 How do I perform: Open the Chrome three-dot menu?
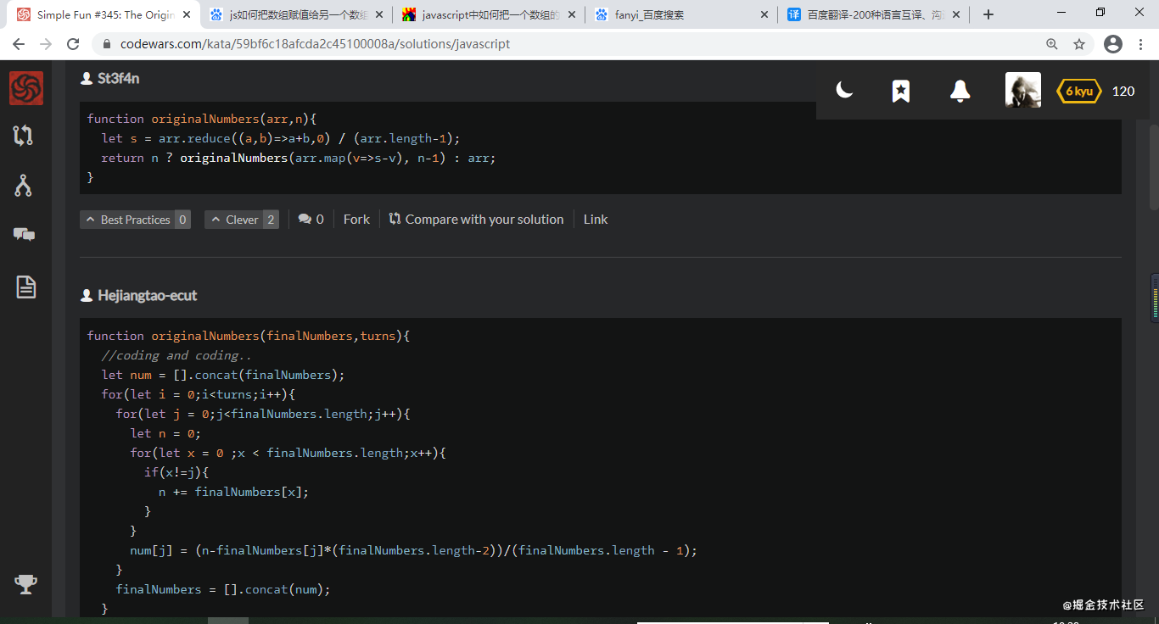1140,44
